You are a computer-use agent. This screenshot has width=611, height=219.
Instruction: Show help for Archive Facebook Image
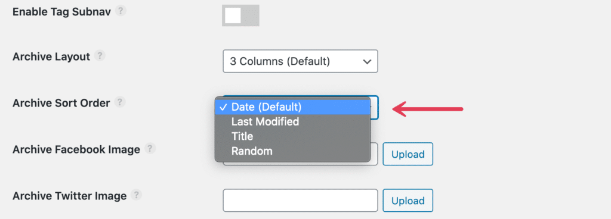tap(150, 148)
